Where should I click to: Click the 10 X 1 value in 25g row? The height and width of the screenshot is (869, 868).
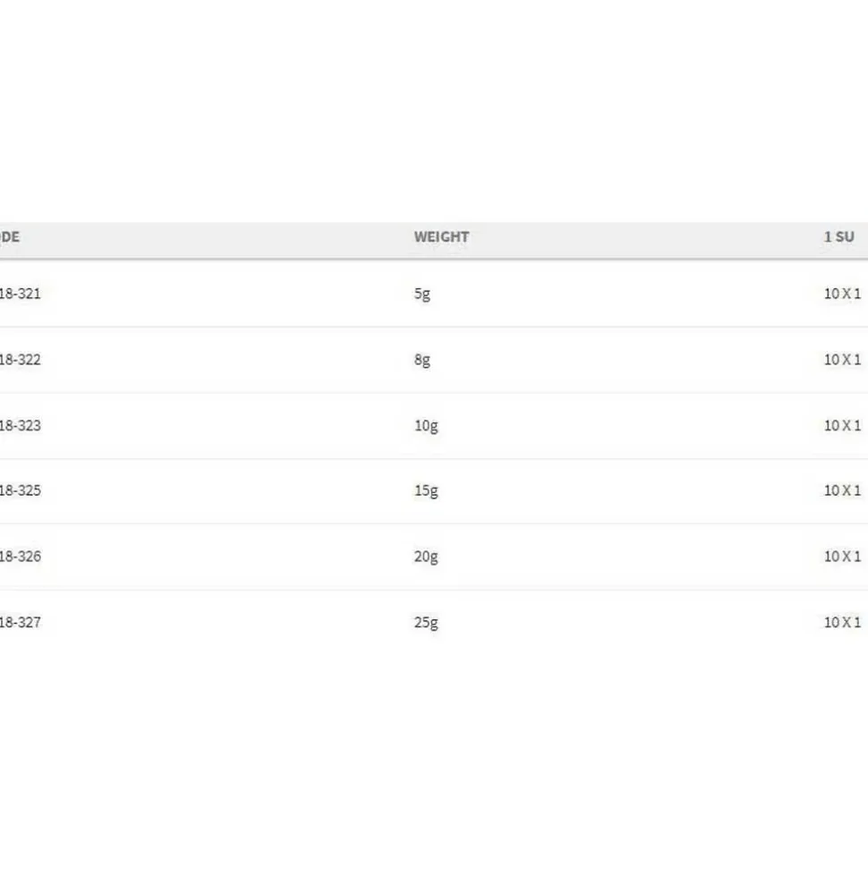point(843,622)
